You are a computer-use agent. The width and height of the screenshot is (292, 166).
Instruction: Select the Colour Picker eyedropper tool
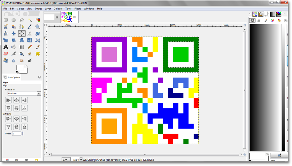click(x=30, y=27)
